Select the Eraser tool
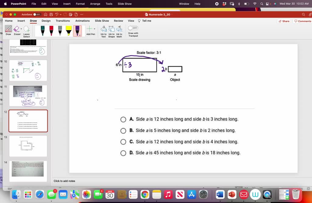The height and width of the screenshot is (203, 312). [16, 31]
